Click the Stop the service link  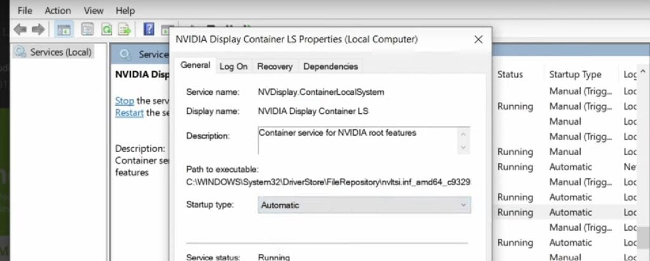tap(124, 101)
